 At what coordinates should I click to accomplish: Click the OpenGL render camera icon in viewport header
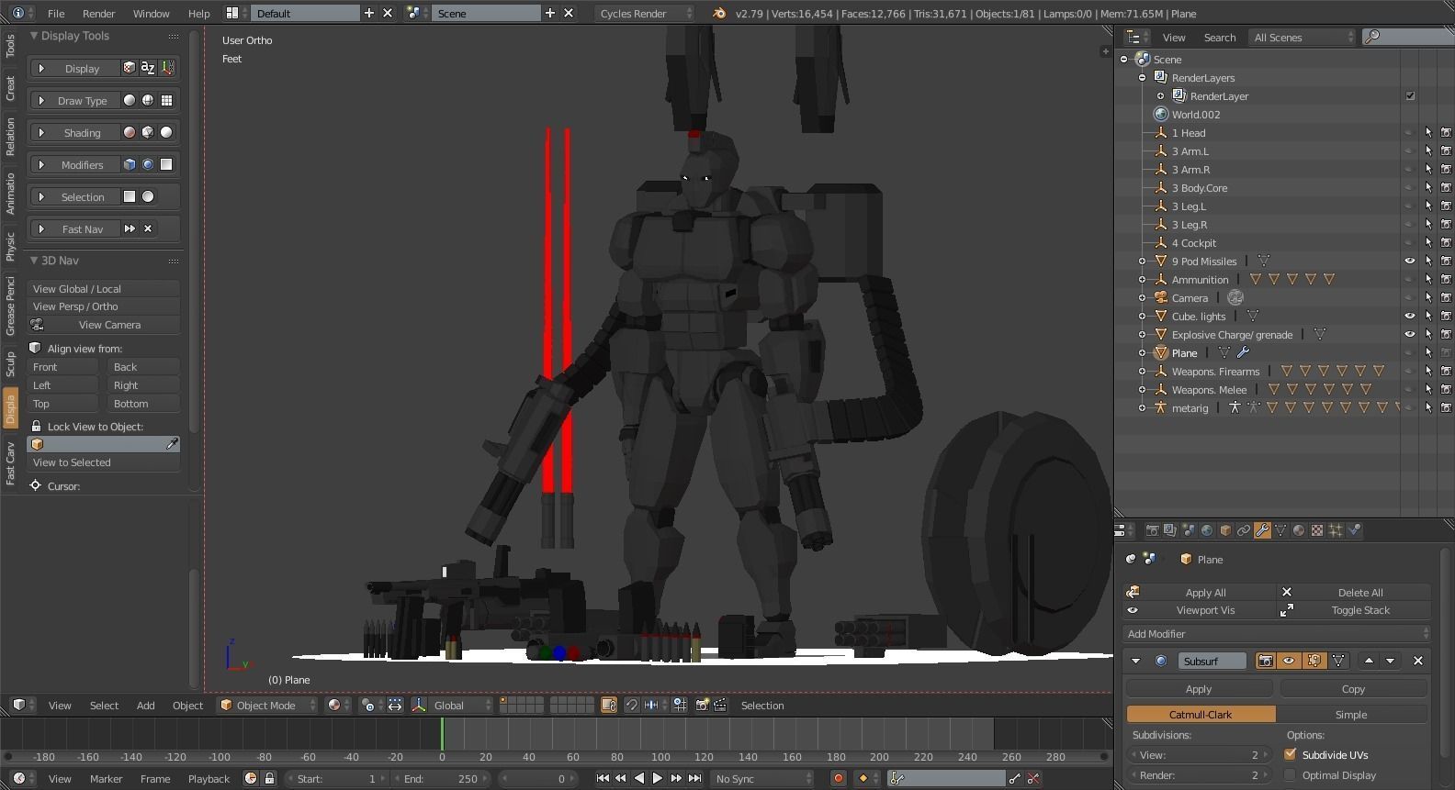702,705
